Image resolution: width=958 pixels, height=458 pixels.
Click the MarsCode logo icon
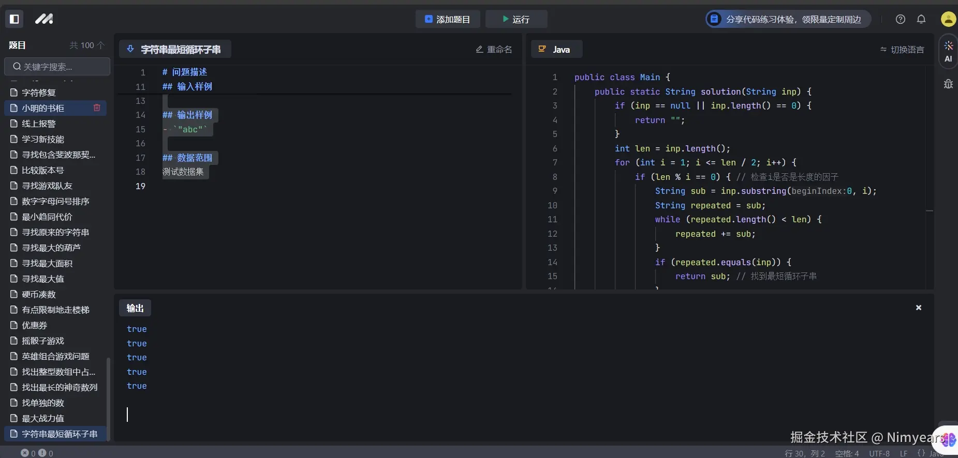[x=44, y=19]
